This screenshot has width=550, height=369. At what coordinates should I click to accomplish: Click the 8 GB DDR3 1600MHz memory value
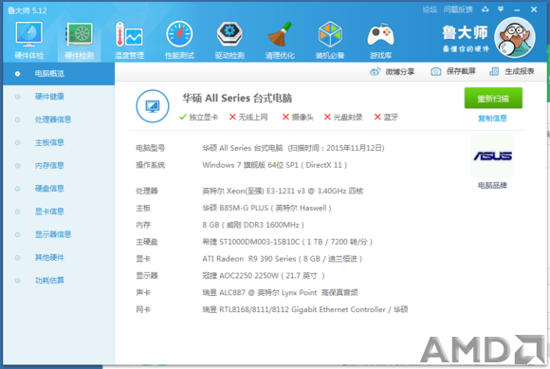(253, 225)
